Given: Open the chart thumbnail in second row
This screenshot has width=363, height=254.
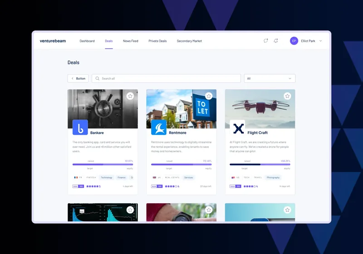Looking at the screenshot, I should (x=103, y=212).
